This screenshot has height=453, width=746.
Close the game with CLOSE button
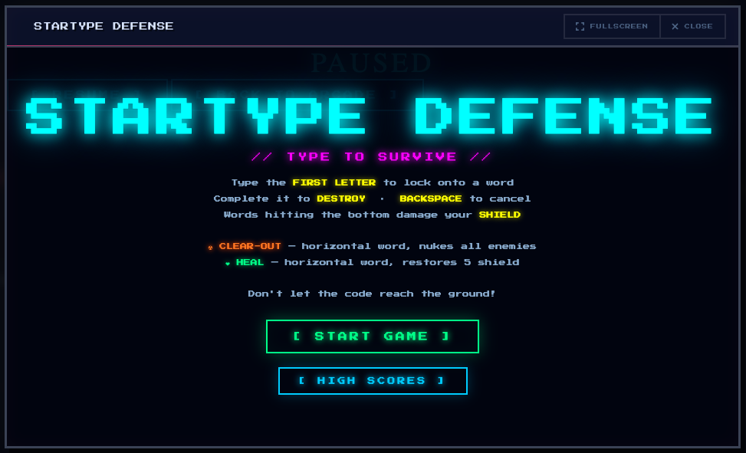693,26
